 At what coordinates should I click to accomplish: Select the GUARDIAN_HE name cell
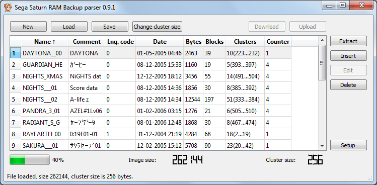(x=45, y=65)
